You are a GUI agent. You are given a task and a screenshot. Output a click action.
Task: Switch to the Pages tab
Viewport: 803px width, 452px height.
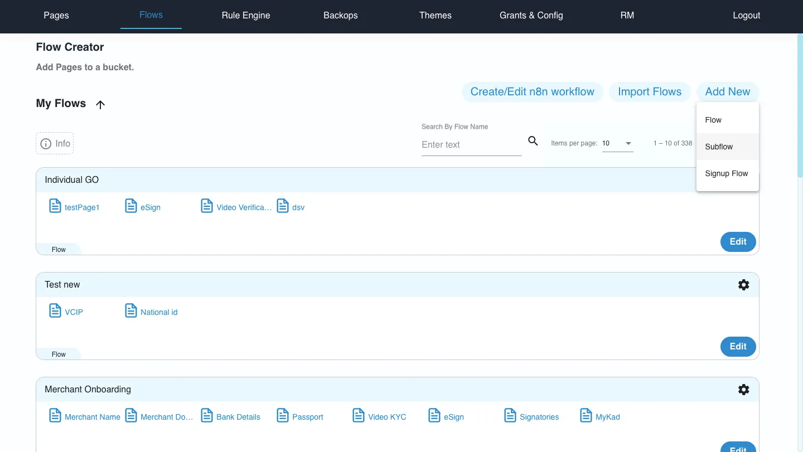pos(56,15)
